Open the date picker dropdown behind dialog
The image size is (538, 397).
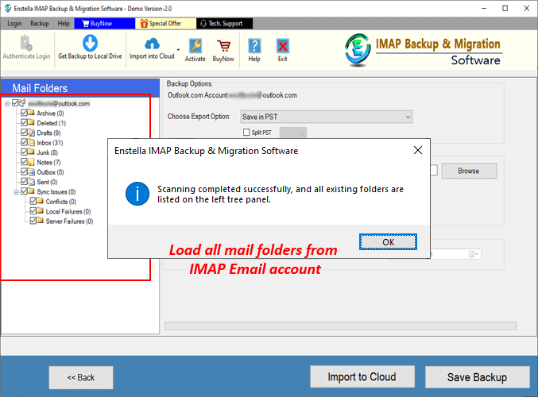[x=474, y=254]
